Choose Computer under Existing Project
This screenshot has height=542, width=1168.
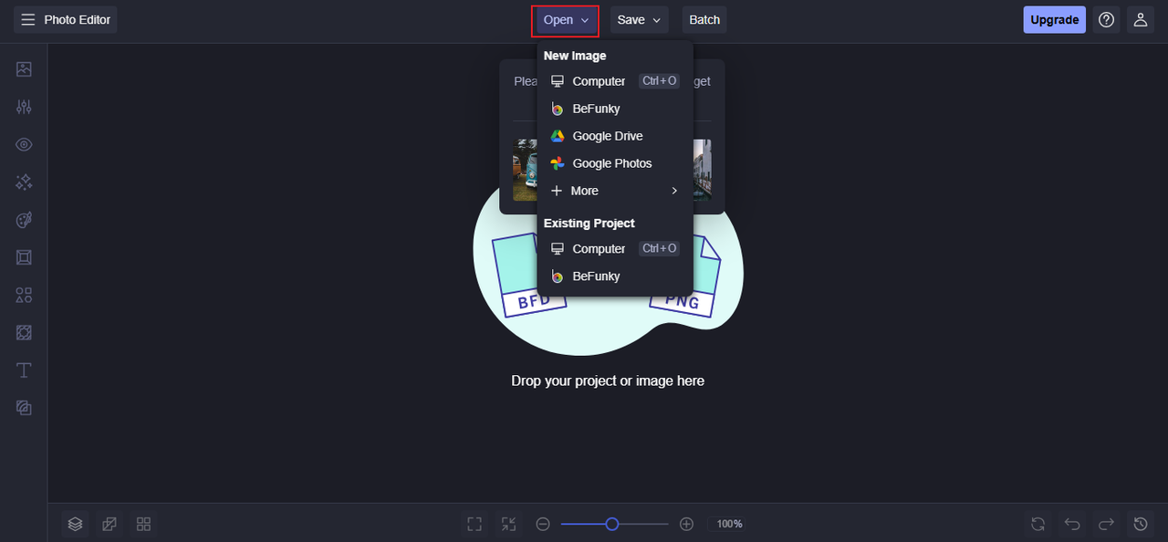pos(615,248)
